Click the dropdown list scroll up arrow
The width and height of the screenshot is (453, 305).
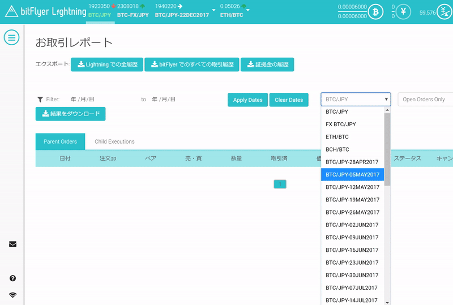387,110
